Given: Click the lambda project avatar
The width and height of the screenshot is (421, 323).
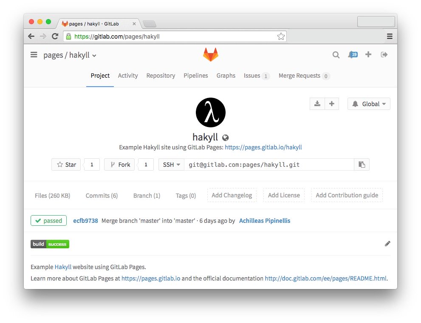Looking at the screenshot, I should pyautogui.click(x=211, y=112).
